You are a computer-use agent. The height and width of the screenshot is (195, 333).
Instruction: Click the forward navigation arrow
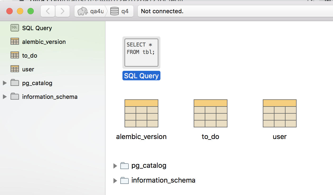coord(62,11)
